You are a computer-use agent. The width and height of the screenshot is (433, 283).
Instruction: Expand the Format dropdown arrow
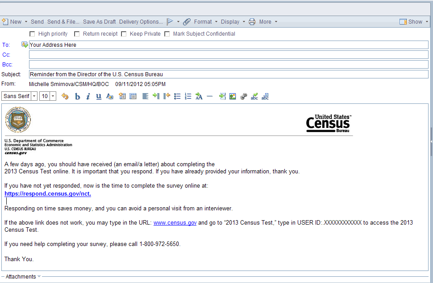216,21
